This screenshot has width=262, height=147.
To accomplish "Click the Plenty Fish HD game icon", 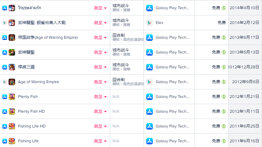I will point(12,112).
